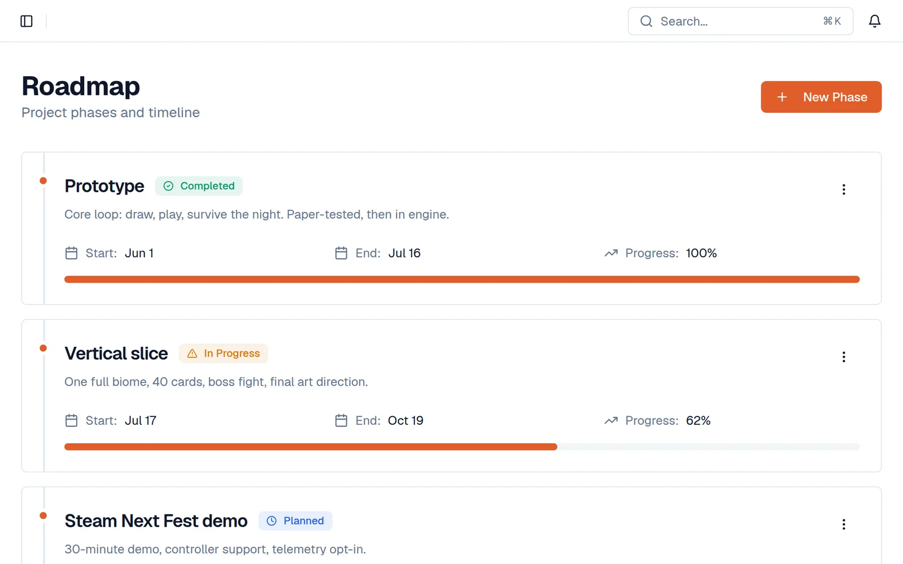Image resolution: width=903 pixels, height=564 pixels.
Task: Click the Vertical slice 62% progress bar
Action: click(x=462, y=447)
